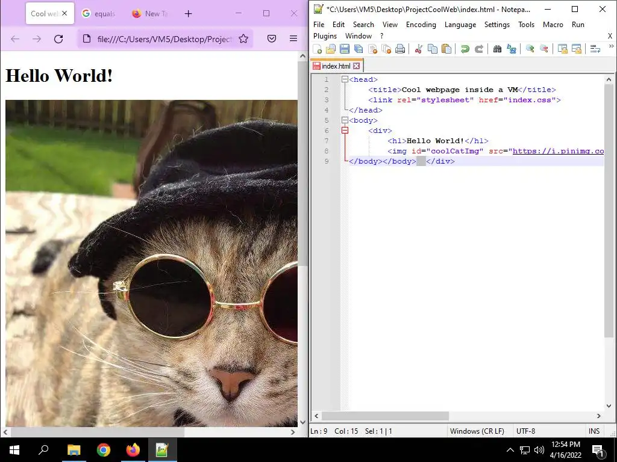
Task: Open the Encoding menu
Action: 421,24
